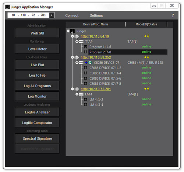Select Program 2: 7-8 row
This screenshot has width=184, height=172.
(128, 52)
